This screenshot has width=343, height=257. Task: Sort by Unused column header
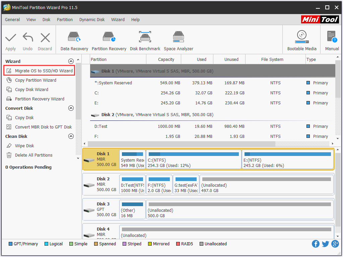tap(229, 60)
